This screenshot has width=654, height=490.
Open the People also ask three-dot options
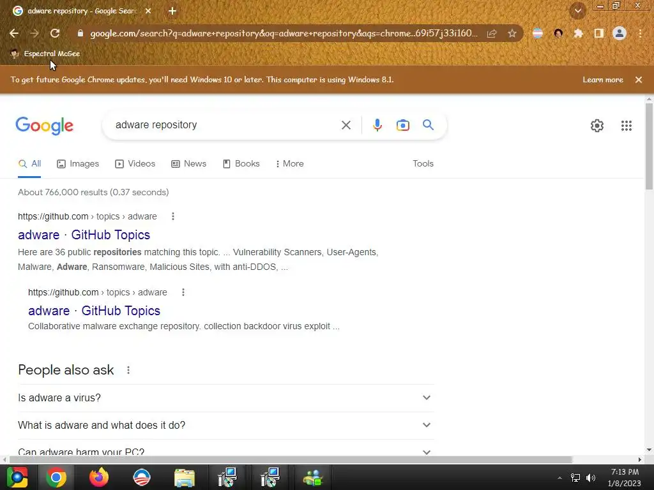click(128, 370)
